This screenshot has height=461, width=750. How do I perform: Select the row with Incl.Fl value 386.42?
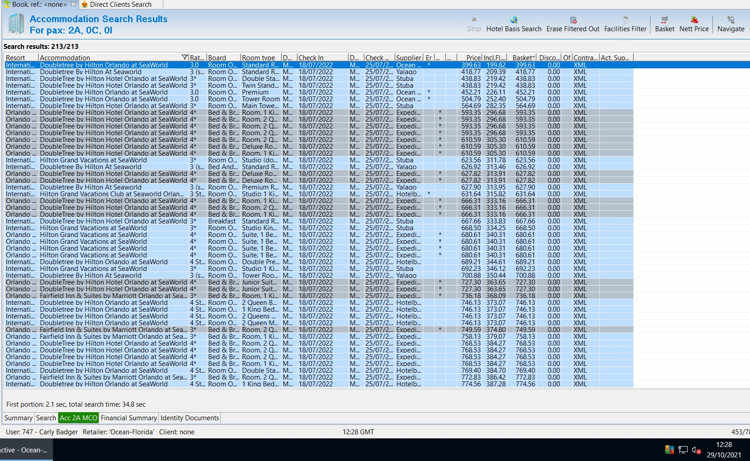coord(319,377)
